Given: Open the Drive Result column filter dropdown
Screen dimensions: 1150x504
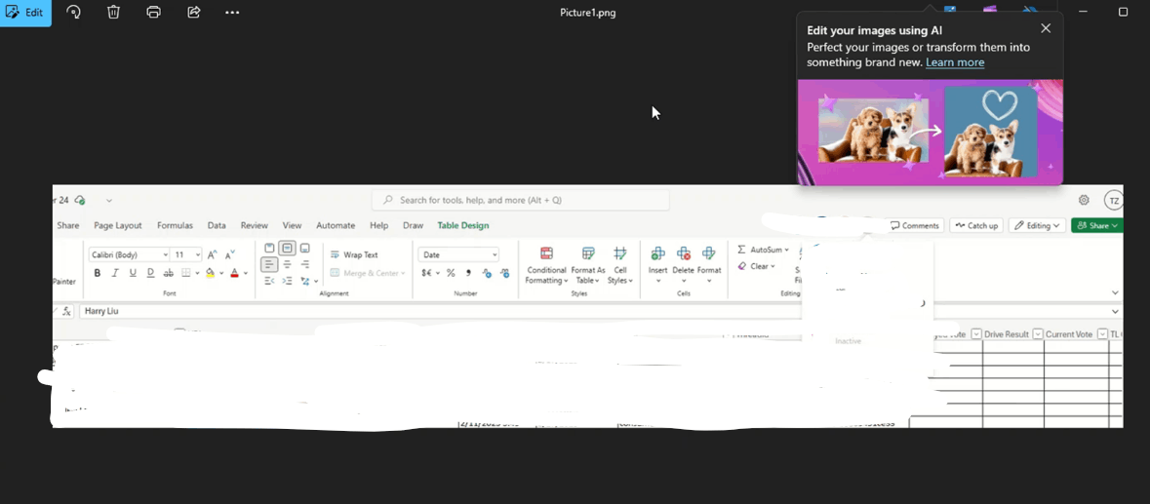Looking at the screenshot, I should click(1038, 334).
